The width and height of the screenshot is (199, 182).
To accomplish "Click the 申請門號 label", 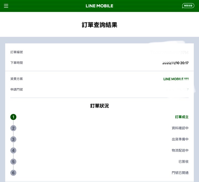I will (17, 89).
